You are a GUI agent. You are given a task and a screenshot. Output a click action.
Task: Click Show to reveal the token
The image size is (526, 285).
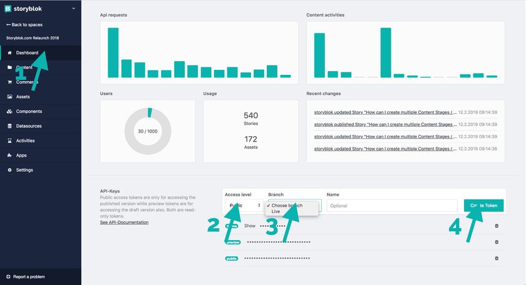click(250, 226)
